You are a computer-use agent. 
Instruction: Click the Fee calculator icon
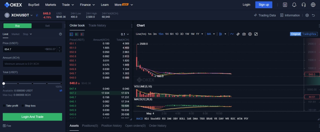pos(4,126)
